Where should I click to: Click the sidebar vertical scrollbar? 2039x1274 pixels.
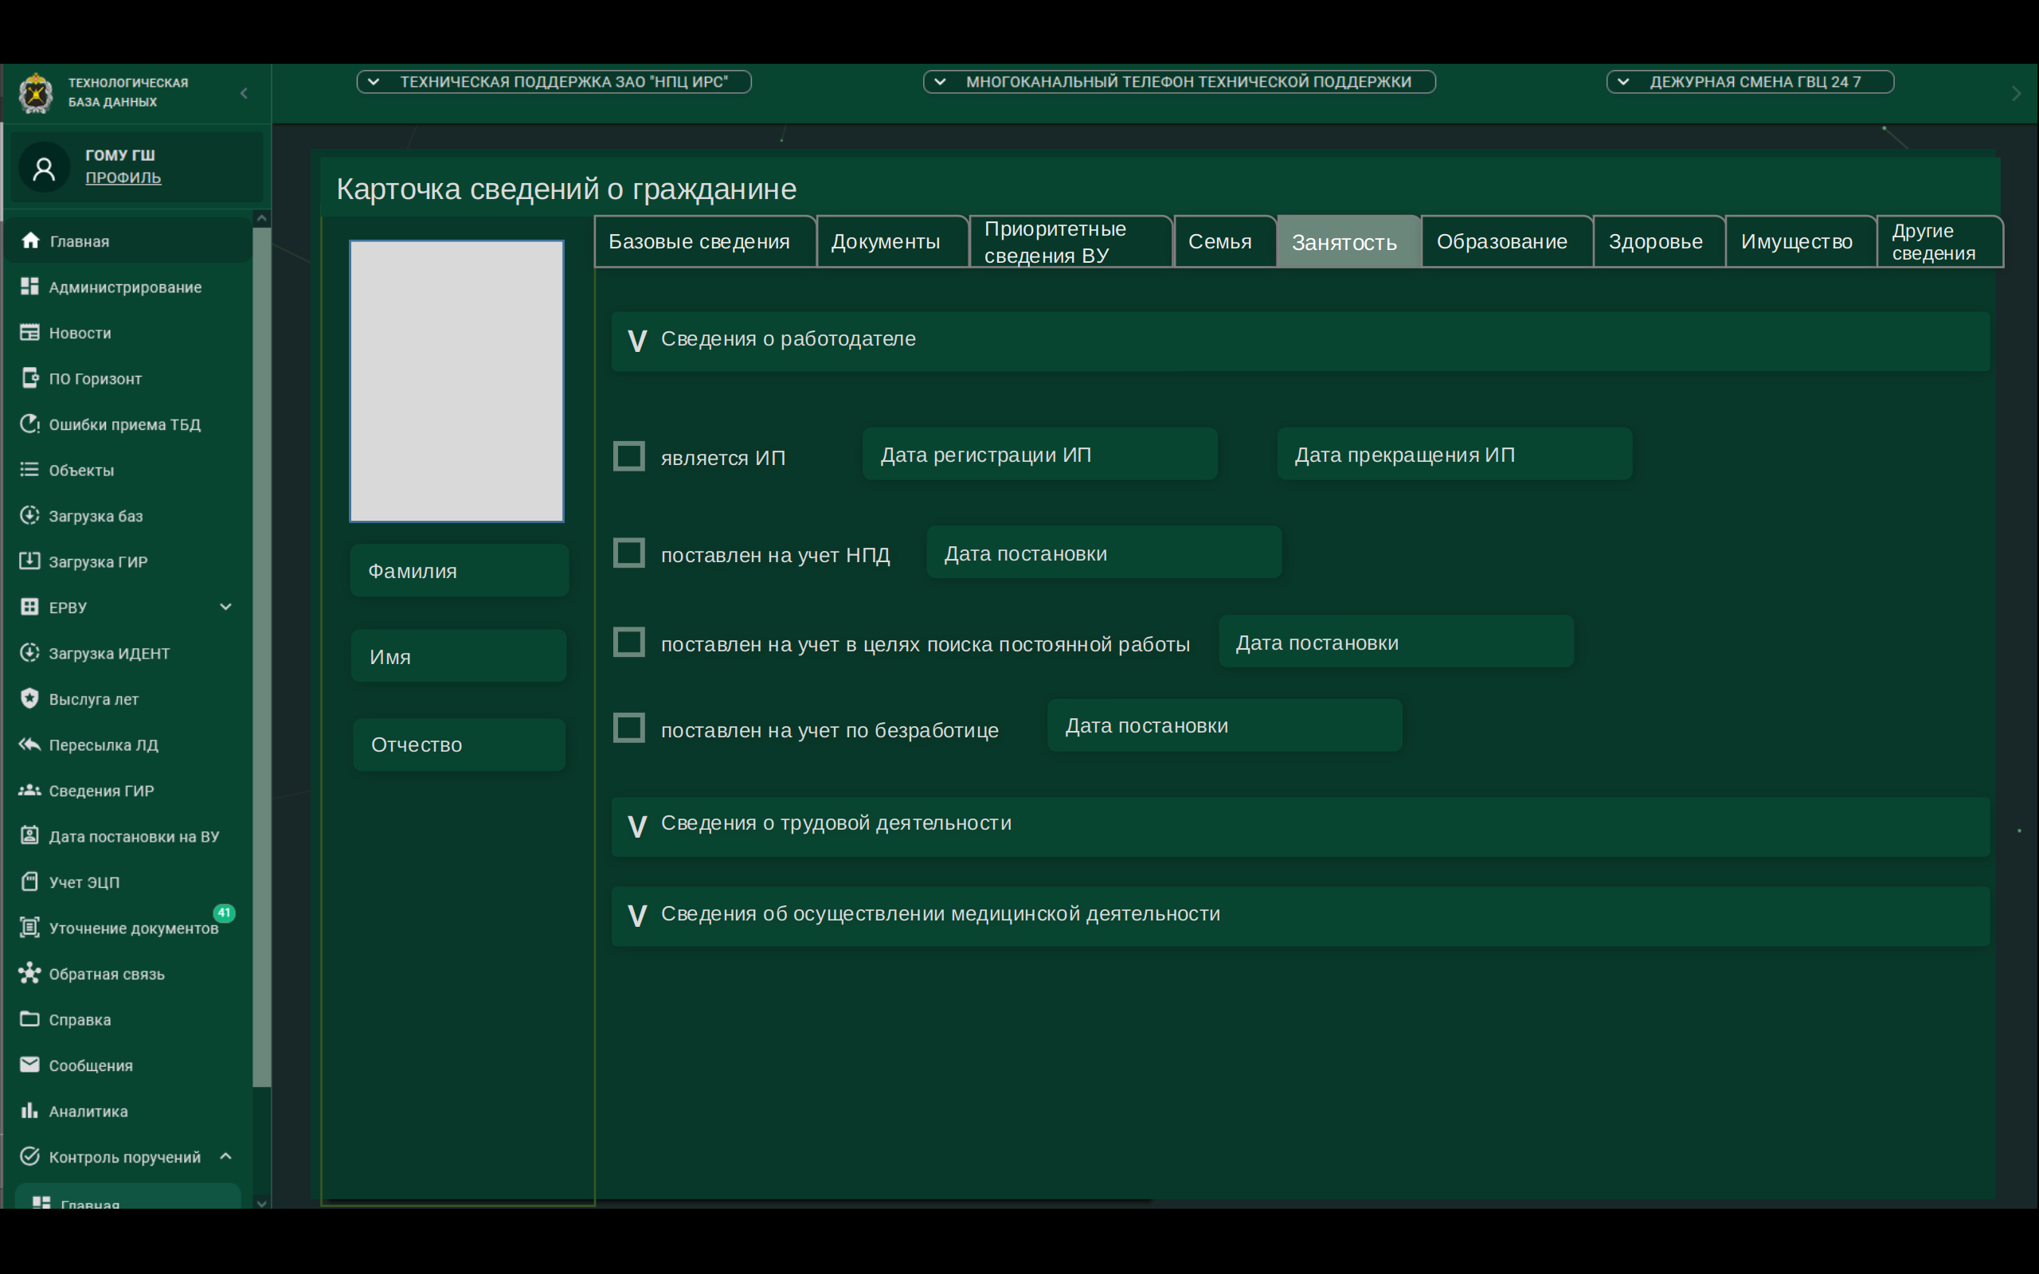pos(262,657)
